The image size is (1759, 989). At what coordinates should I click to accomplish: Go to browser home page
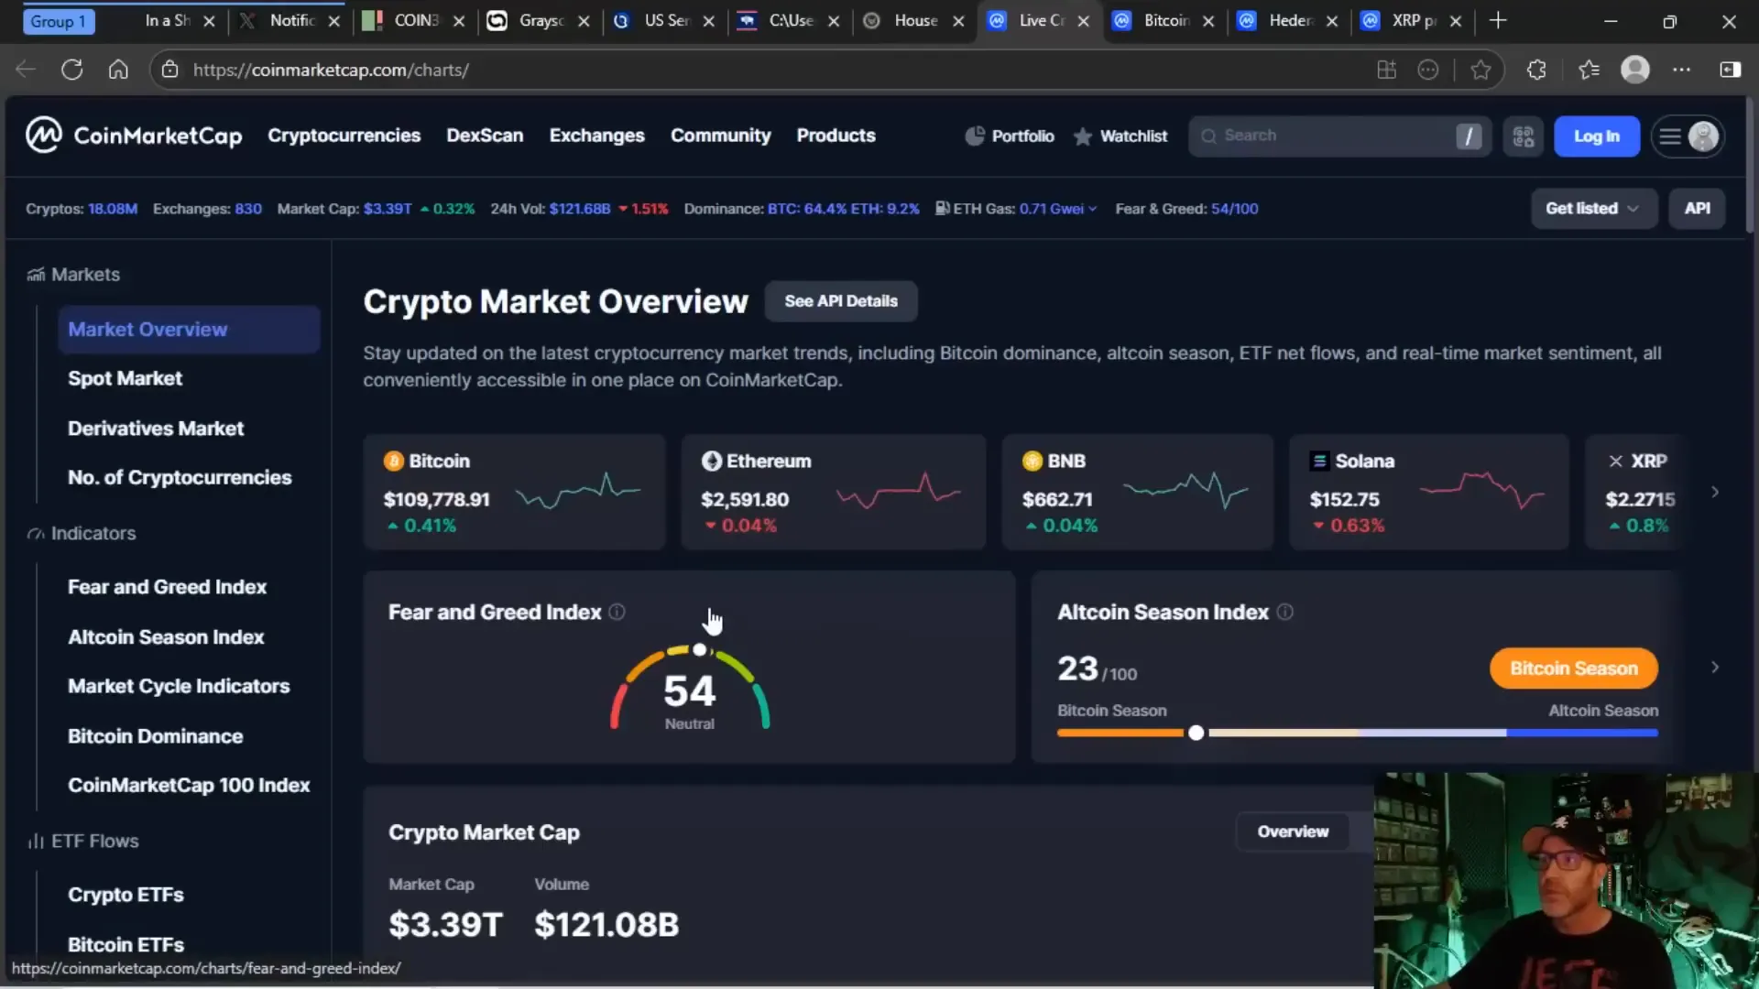pos(118,70)
